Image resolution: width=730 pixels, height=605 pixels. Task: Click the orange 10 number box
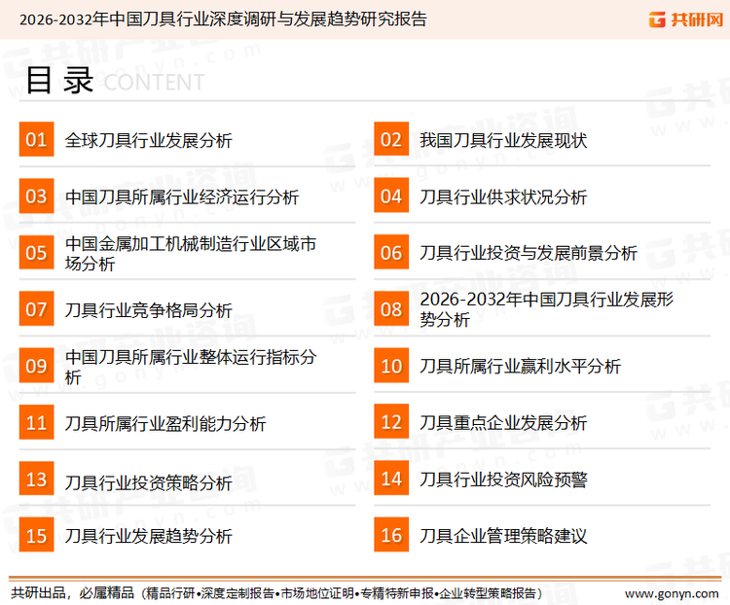391,366
